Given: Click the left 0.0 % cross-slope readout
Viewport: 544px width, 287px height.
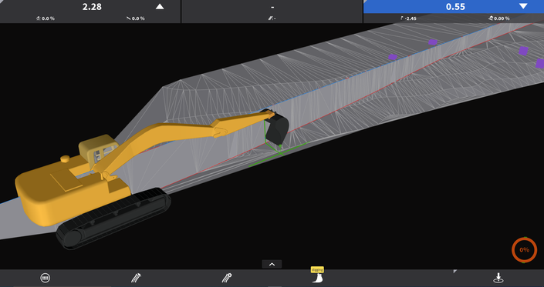Looking at the screenshot, I should pyautogui.click(x=46, y=18).
